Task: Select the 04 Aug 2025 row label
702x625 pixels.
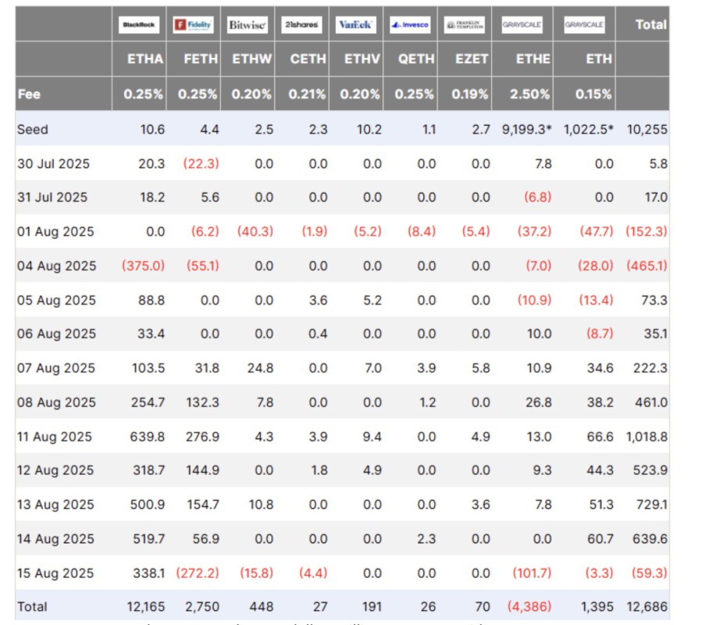Action: [x=57, y=266]
